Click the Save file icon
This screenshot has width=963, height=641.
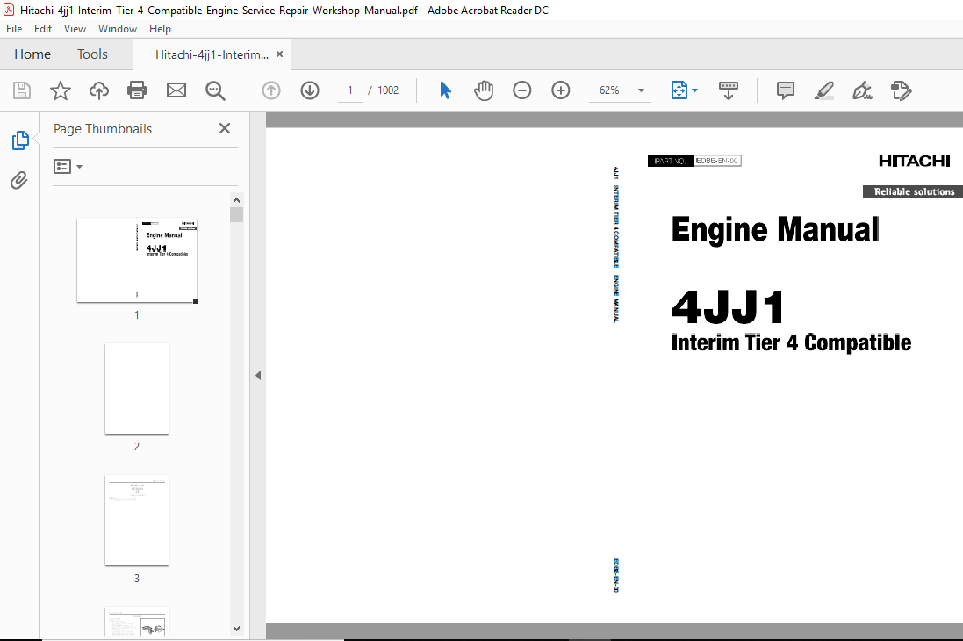point(22,90)
